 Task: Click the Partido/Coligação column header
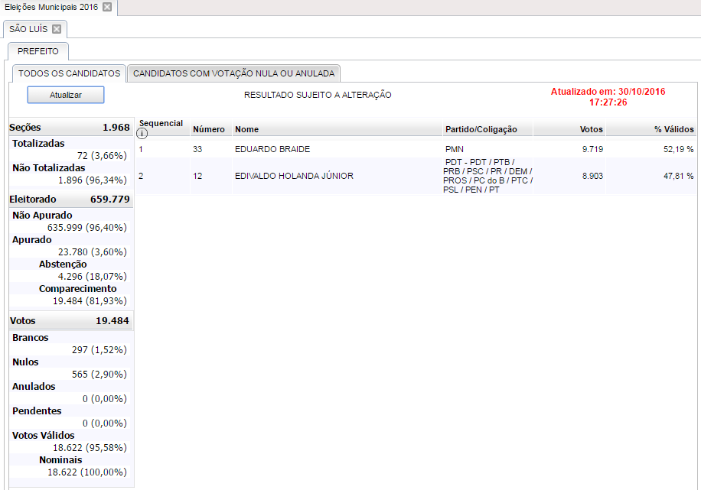click(481, 129)
